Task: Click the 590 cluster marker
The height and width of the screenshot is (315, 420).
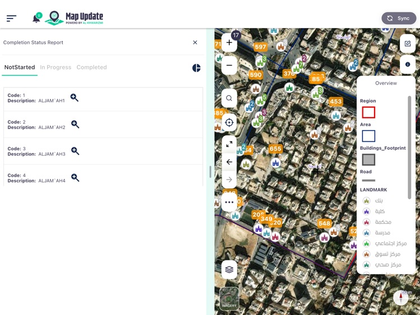Action: pos(255,75)
